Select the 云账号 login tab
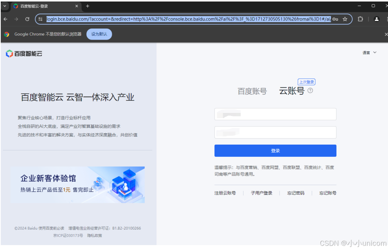The image size is (388, 250). pyautogui.click(x=291, y=91)
